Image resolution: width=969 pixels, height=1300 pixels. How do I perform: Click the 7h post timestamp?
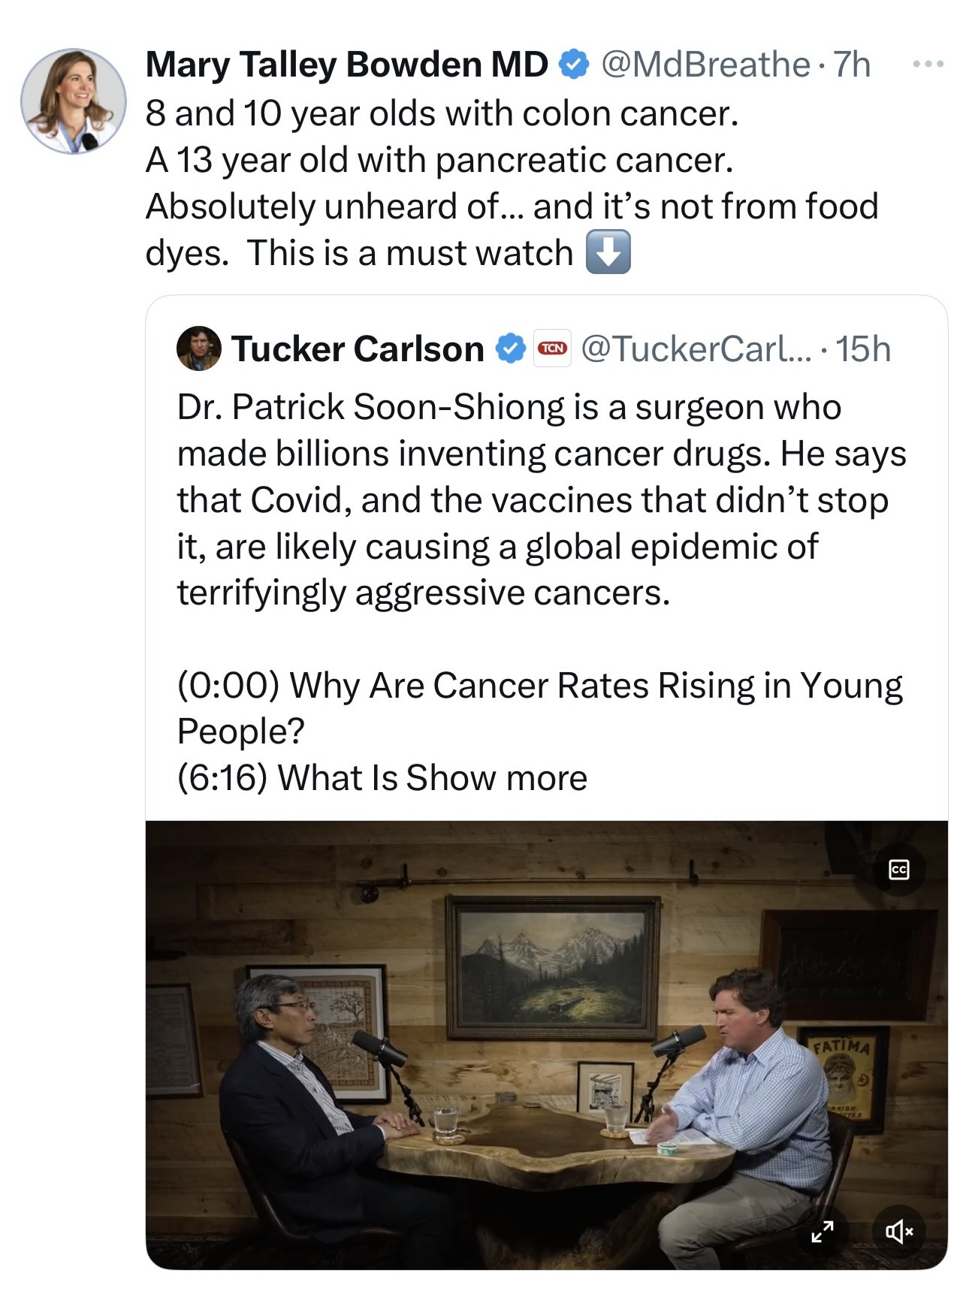point(853,65)
